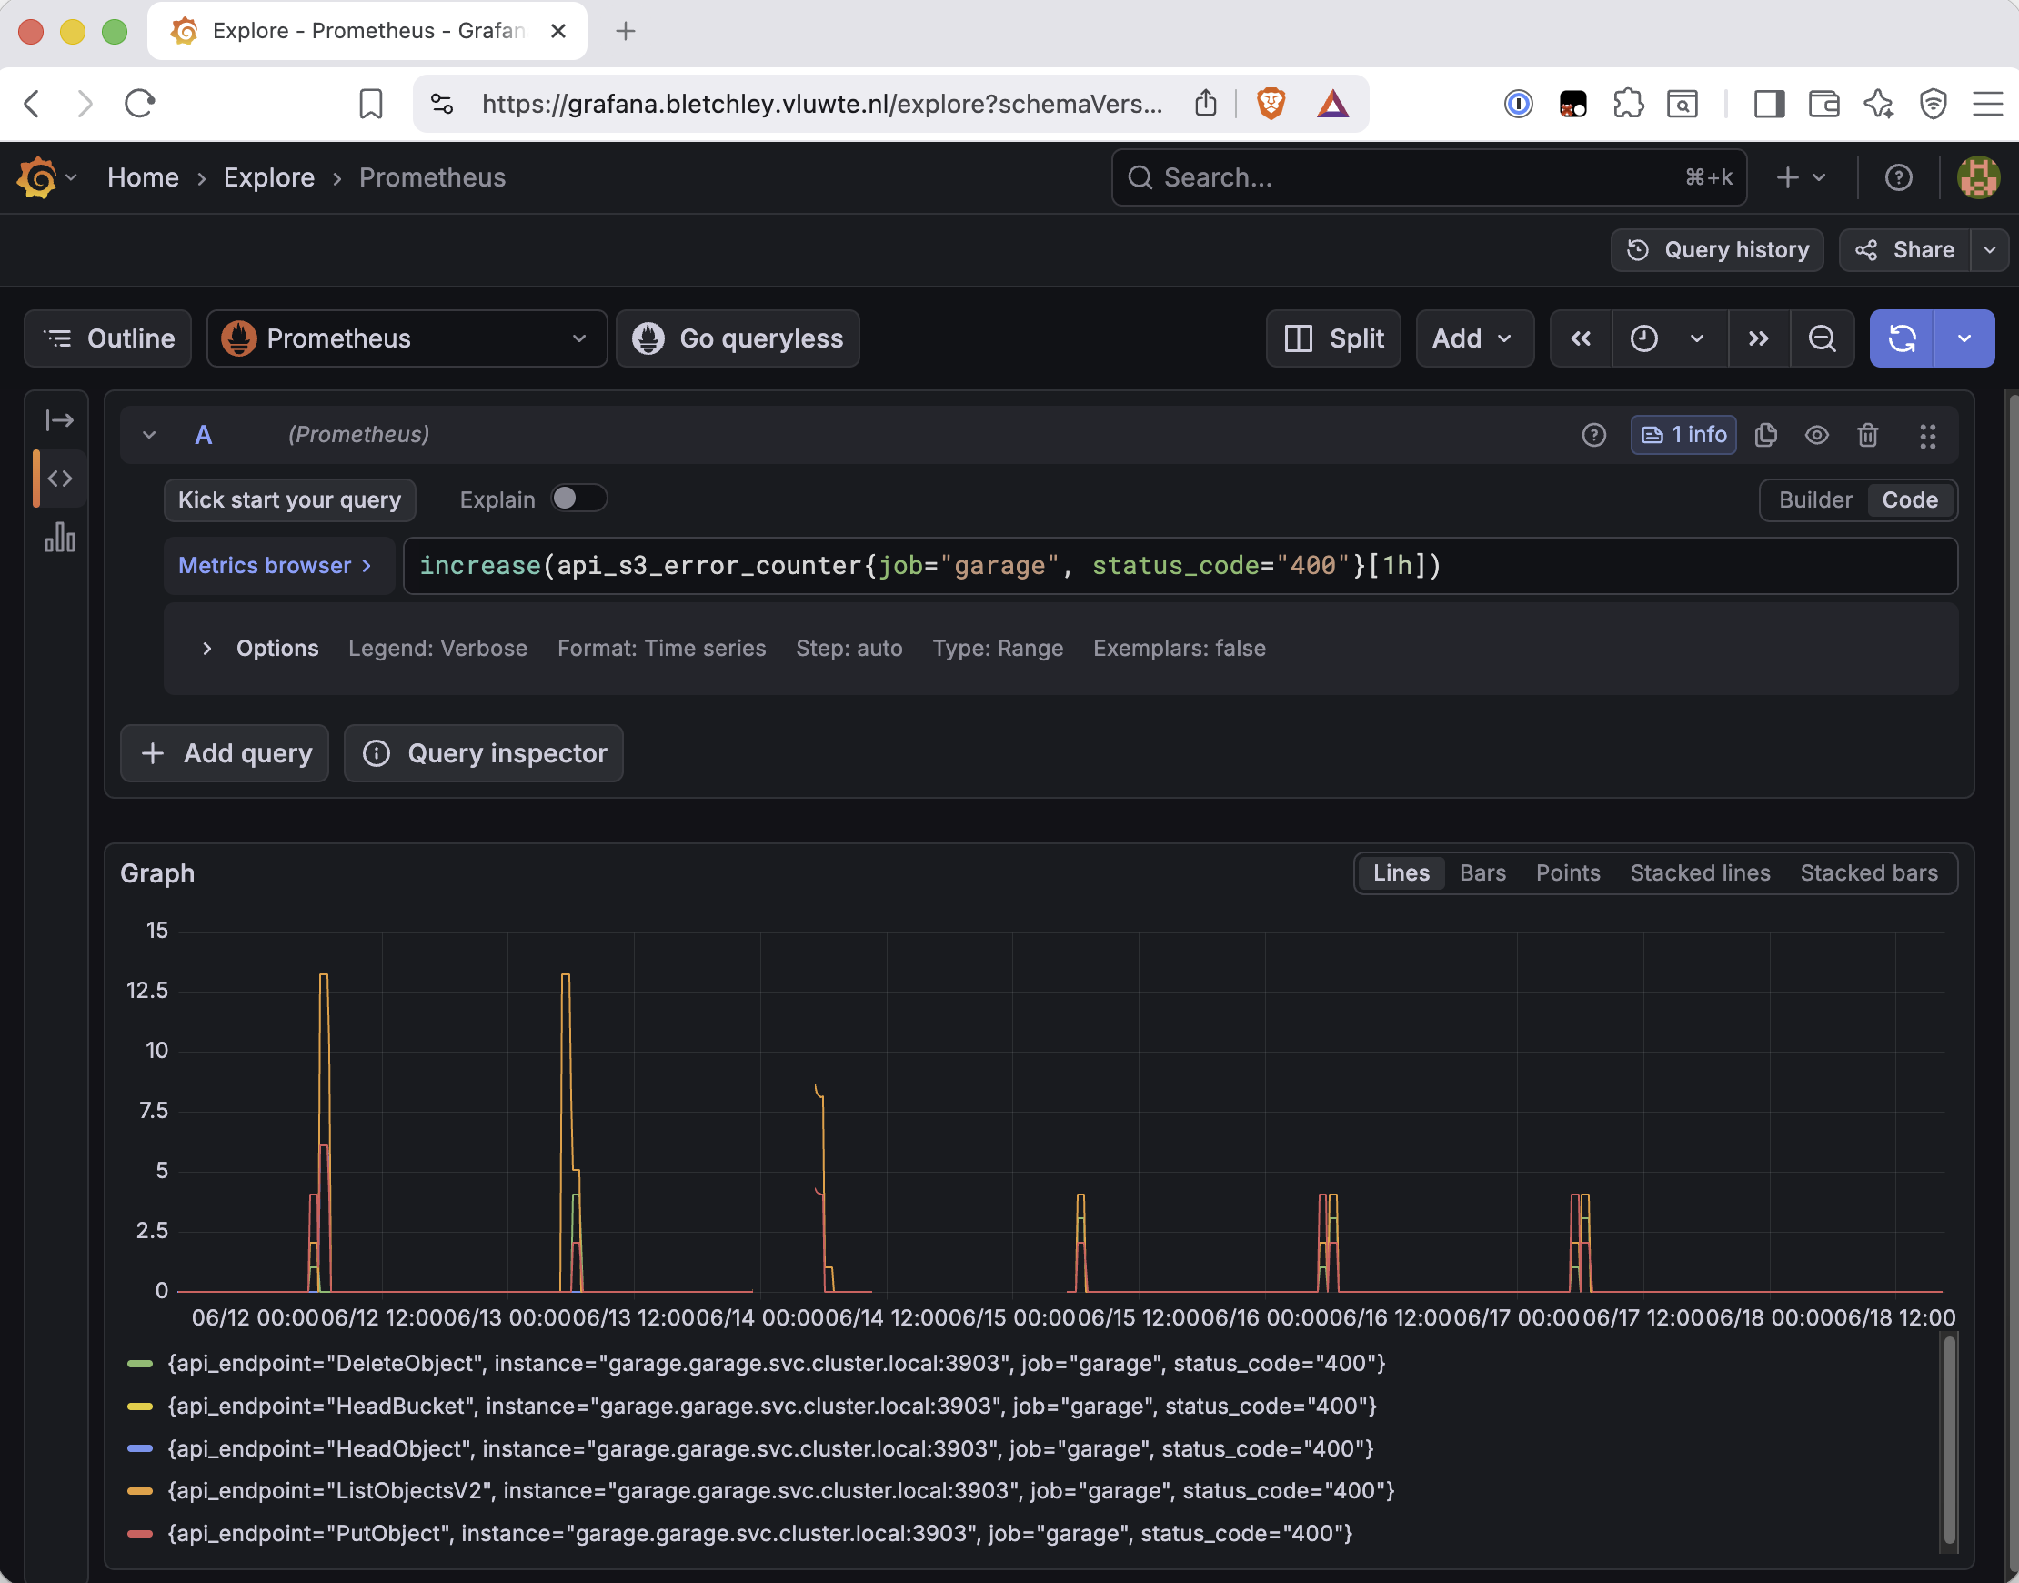Screen dimensions: 2019x1583
Task: Shift time range backwards
Action: pos(1581,338)
